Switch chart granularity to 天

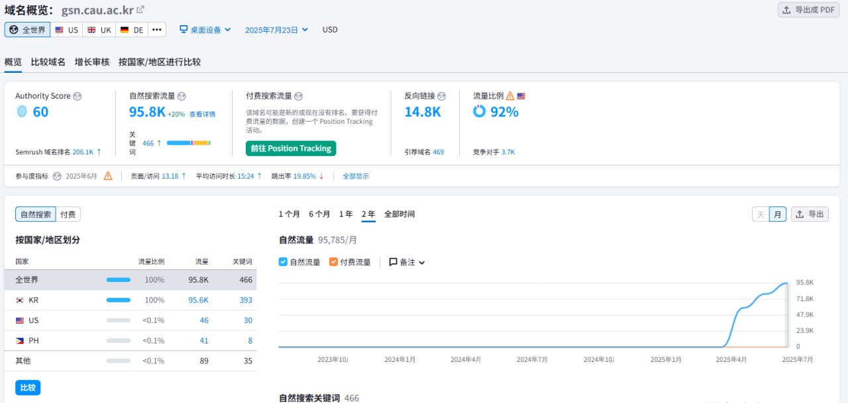pyautogui.click(x=761, y=214)
